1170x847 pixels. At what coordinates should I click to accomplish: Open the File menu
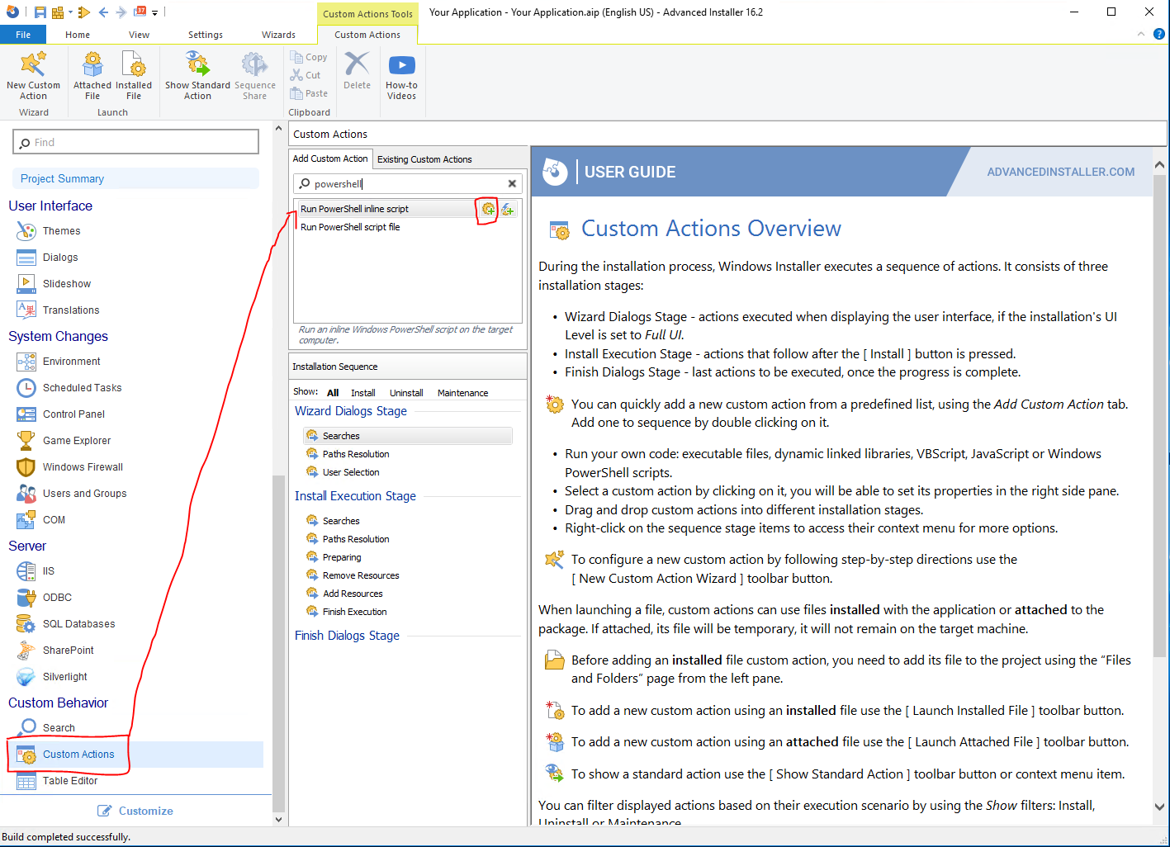pyautogui.click(x=23, y=35)
